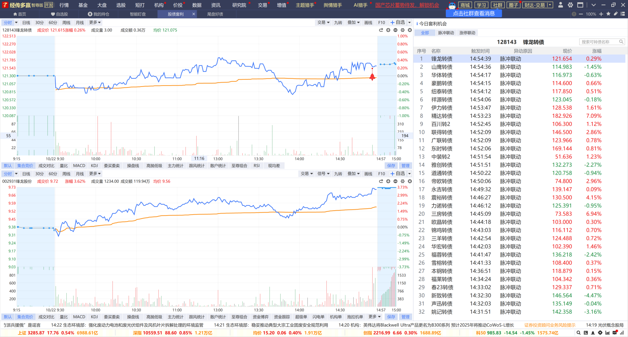Open 叠加 dropdown on upper chart toolbar
Screen dimensions: 628x337
(x=354, y=23)
